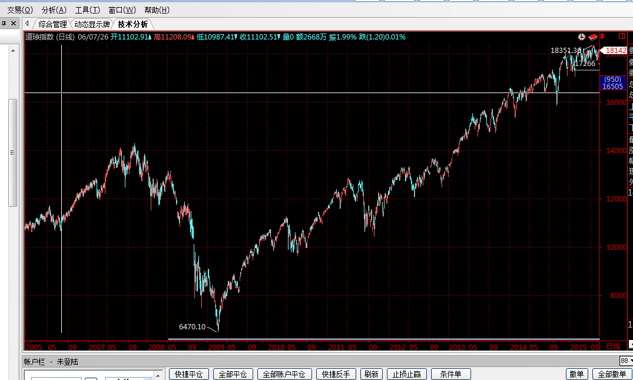Pin the left panel with pushpin icon
The height and width of the screenshot is (380, 633).
(4, 24)
